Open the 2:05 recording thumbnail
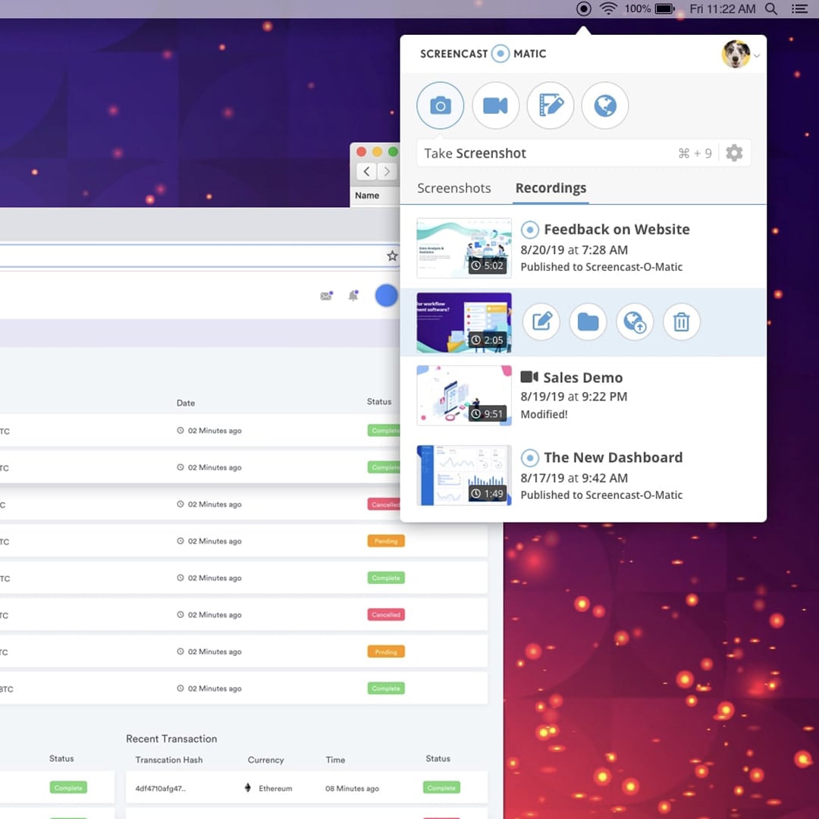Screen dimensions: 819x819 [x=464, y=323]
